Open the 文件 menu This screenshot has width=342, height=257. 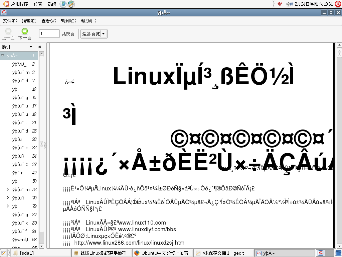click(x=10, y=21)
